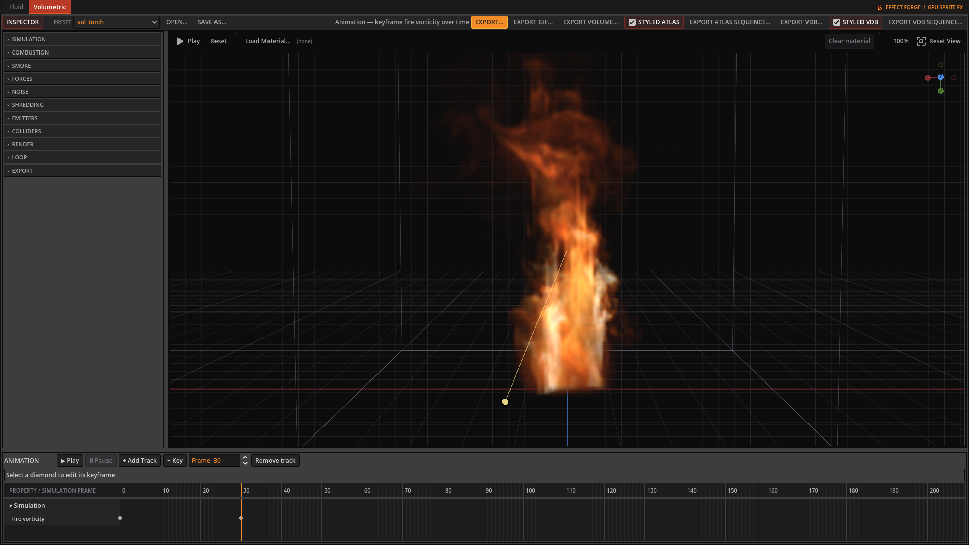Viewport: 969px width, 545px height.
Task: Click the Effect Forge flame logo icon
Action: [880, 7]
